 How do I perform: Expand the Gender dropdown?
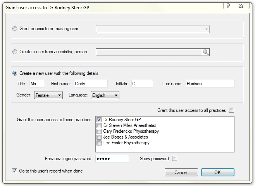(x=48, y=95)
